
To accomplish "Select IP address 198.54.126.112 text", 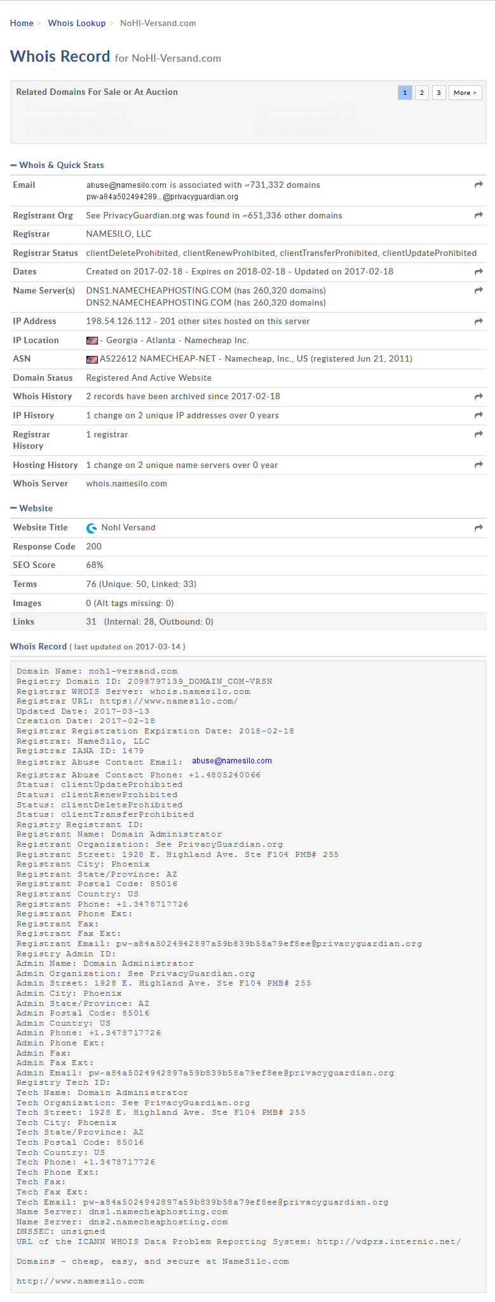I will [x=119, y=322].
